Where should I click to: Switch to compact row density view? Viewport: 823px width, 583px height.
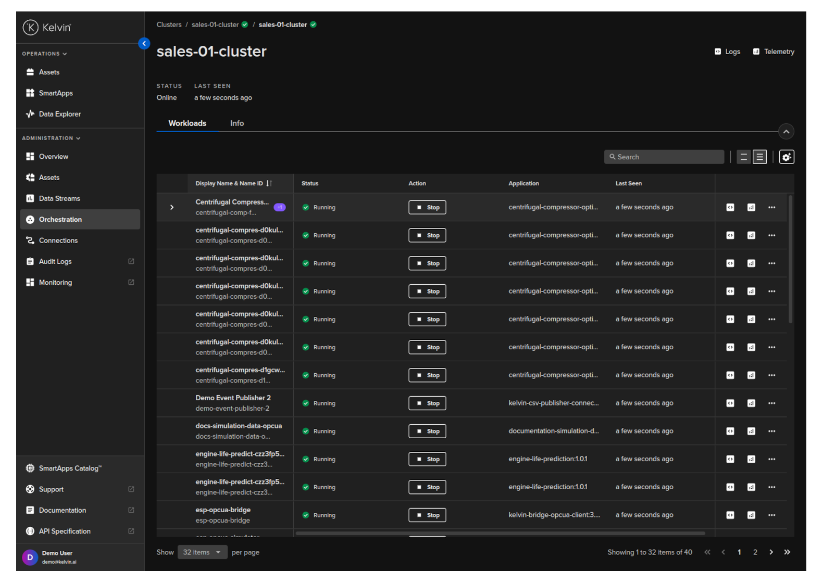coord(743,157)
